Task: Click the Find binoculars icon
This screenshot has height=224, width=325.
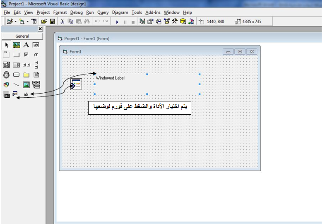Action: [x=87, y=22]
